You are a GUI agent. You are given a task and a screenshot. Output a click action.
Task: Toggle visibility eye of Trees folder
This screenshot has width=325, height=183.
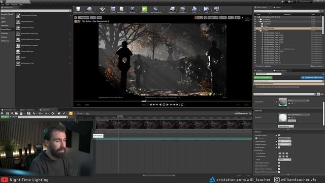coord(255,30)
